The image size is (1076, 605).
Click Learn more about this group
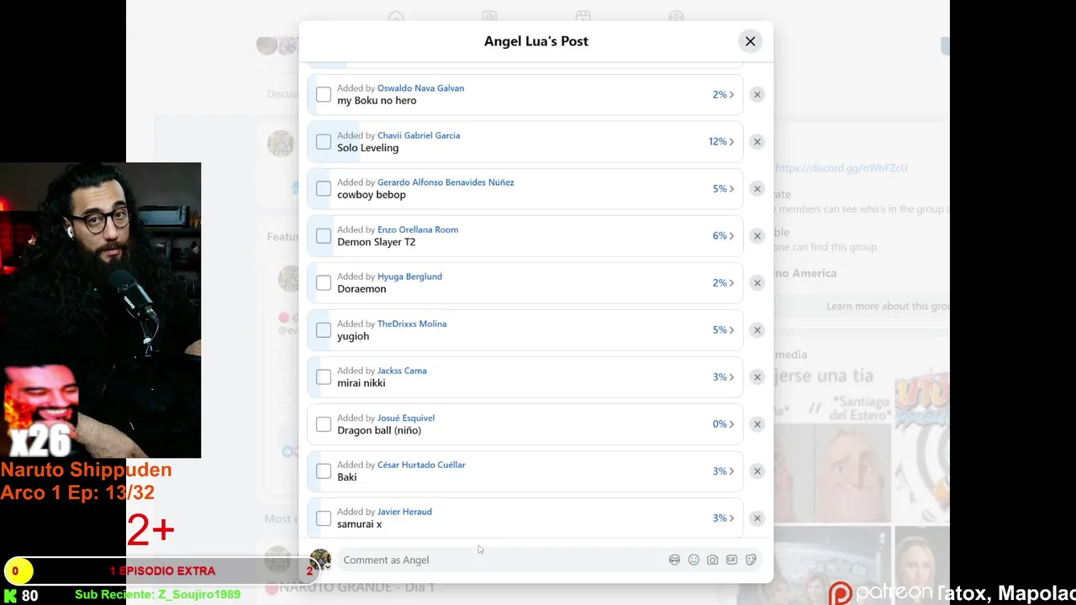point(888,306)
